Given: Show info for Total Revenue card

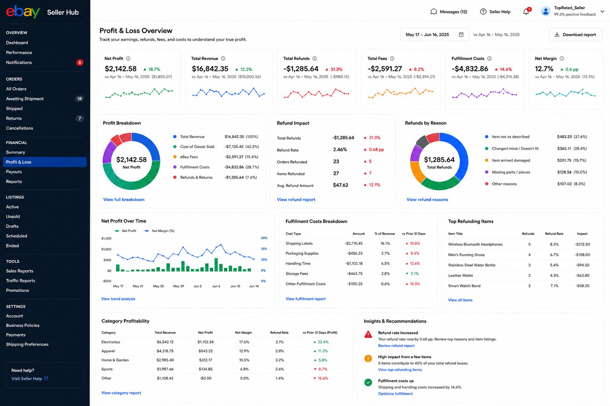Looking at the screenshot, I should pos(223,58).
